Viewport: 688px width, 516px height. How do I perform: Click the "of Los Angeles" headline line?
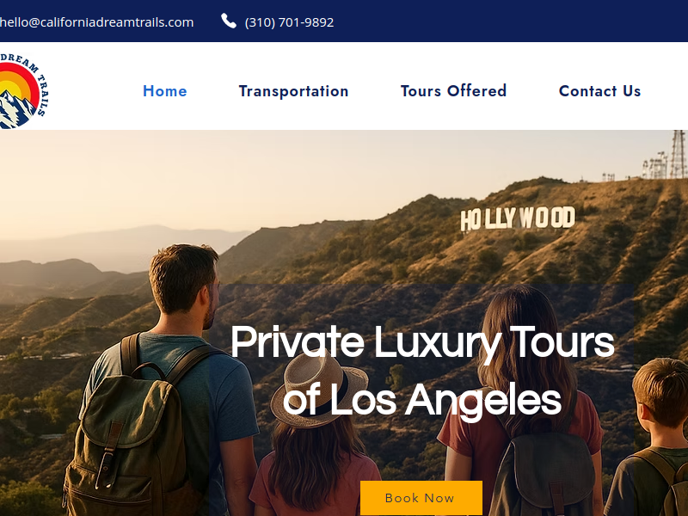tap(422, 399)
